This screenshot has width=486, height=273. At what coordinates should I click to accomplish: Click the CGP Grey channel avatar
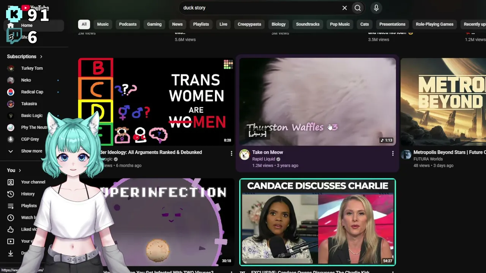click(x=11, y=139)
